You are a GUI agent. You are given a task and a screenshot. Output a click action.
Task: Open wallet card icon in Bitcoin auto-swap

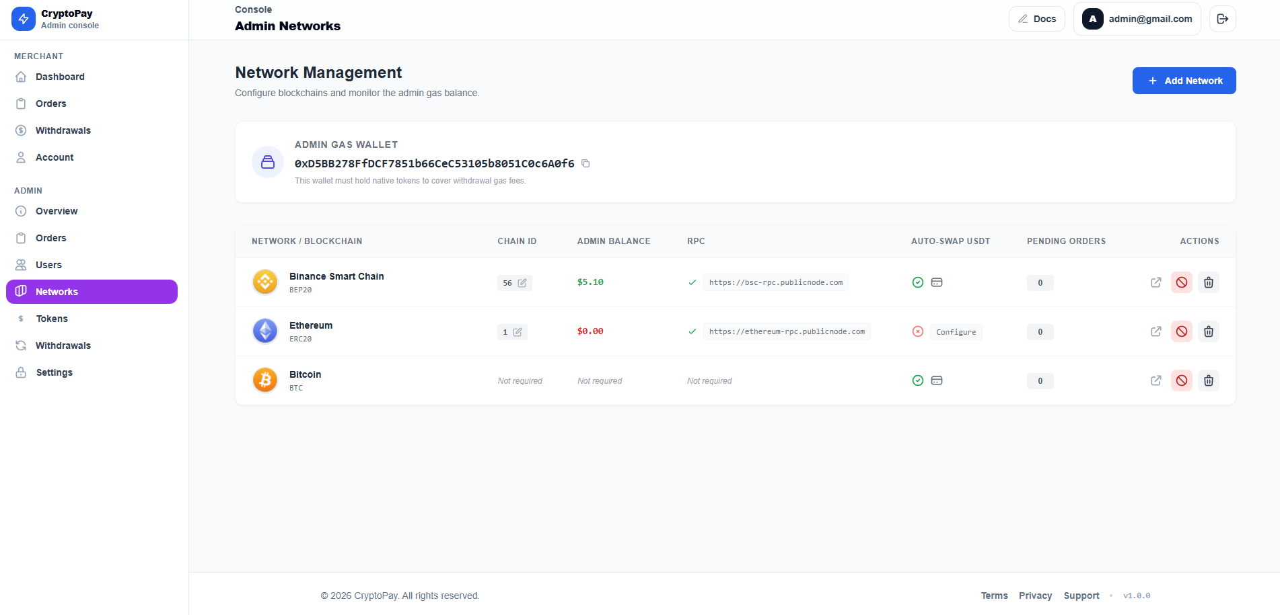coord(936,380)
